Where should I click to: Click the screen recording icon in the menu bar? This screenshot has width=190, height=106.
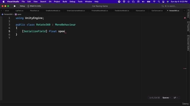[119, 2]
